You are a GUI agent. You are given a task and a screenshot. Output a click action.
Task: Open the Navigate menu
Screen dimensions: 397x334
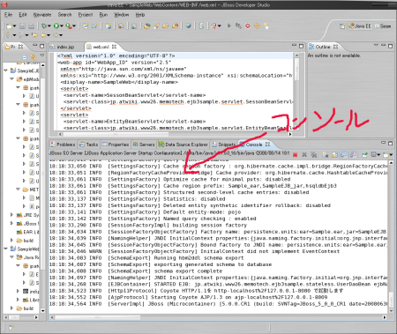(42, 15)
